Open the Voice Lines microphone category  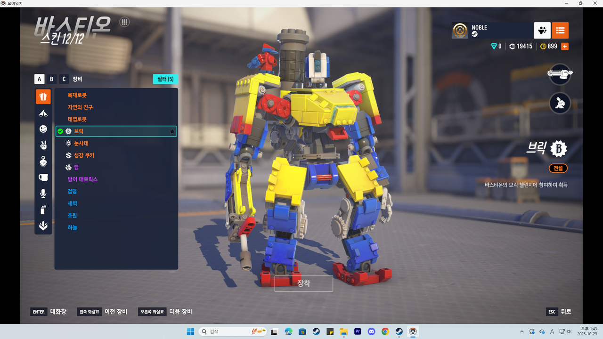click(x=43, y=194)
